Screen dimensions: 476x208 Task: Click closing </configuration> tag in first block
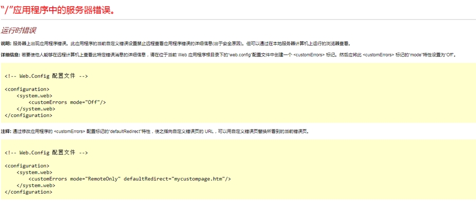pyautogui.click(x=29, y=115)
